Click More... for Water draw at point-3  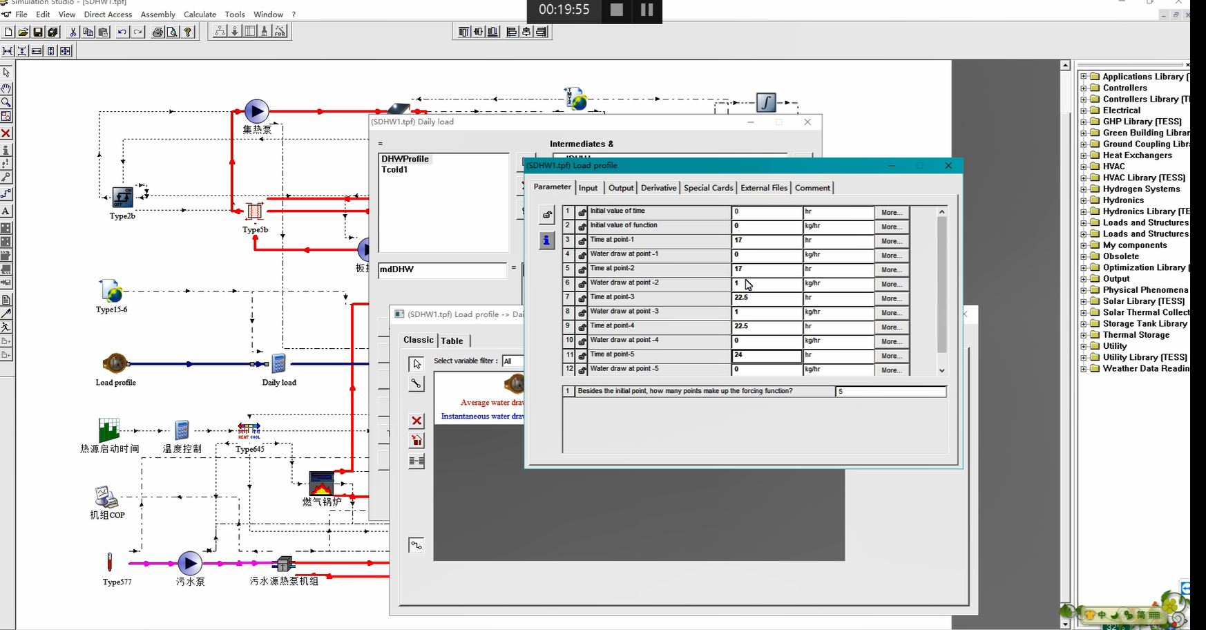[x=892, y=313]
